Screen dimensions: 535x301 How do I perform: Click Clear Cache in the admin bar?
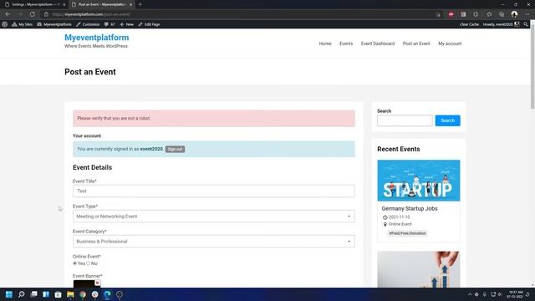tap(469, 24)
